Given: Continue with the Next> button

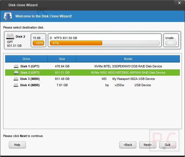Looking at the screenshot, I should click(x=148, y=145).
